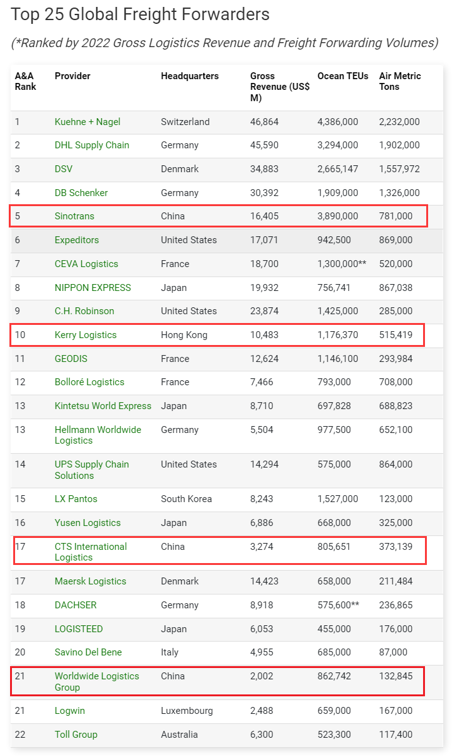Click Hellmann Worldwide Logistics link

point(98,435)
